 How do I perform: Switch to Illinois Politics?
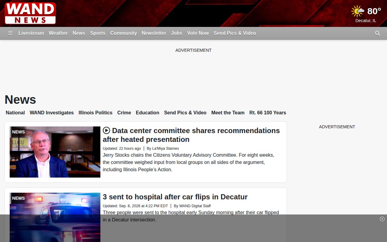pos(96,113)
